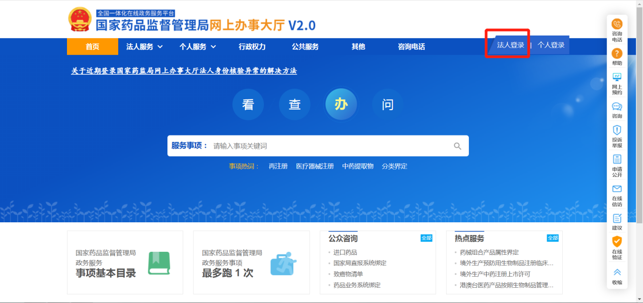The image size is (643, 303).
Task: Focus the 请输入事项关键词 search field
Action: [330, 146]
